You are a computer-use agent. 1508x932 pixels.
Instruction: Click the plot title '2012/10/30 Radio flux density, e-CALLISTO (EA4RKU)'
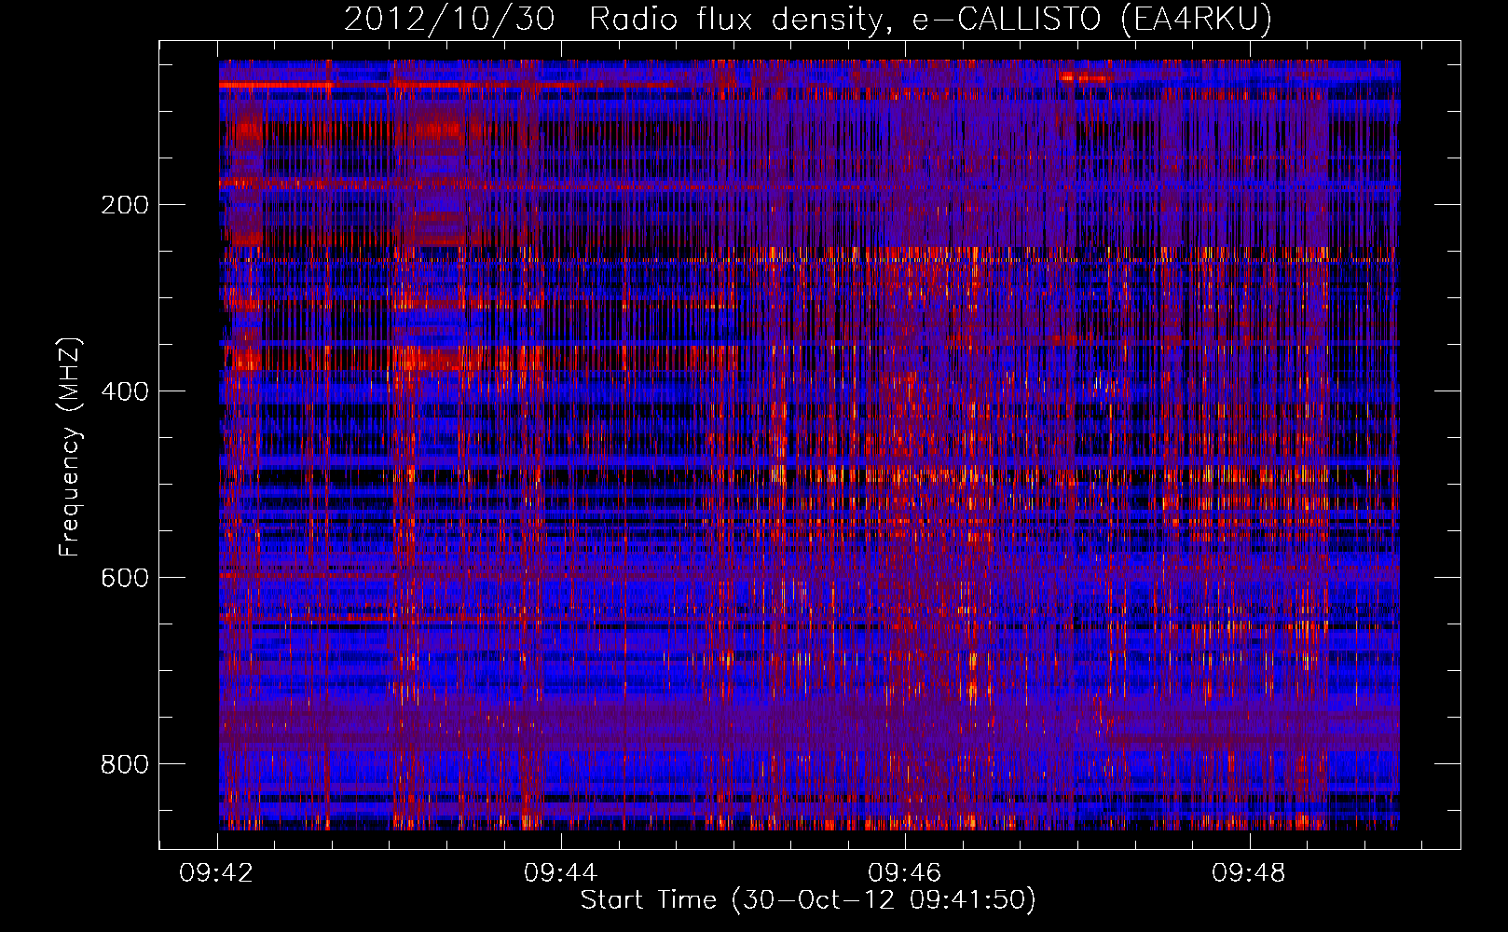[807, 19]
